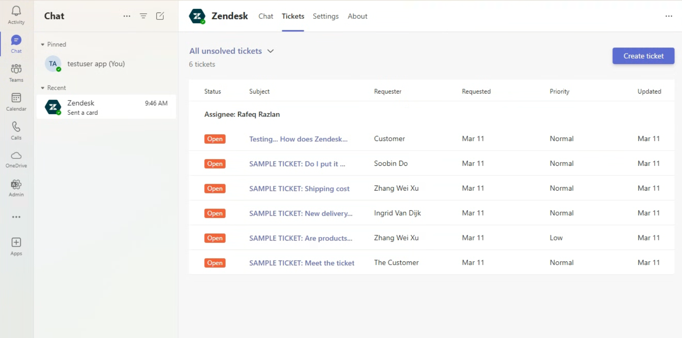Open ticket 'SAMPLE TICKET: Meet the ticket'
682x338 pixels.
[x=301, y=263]
